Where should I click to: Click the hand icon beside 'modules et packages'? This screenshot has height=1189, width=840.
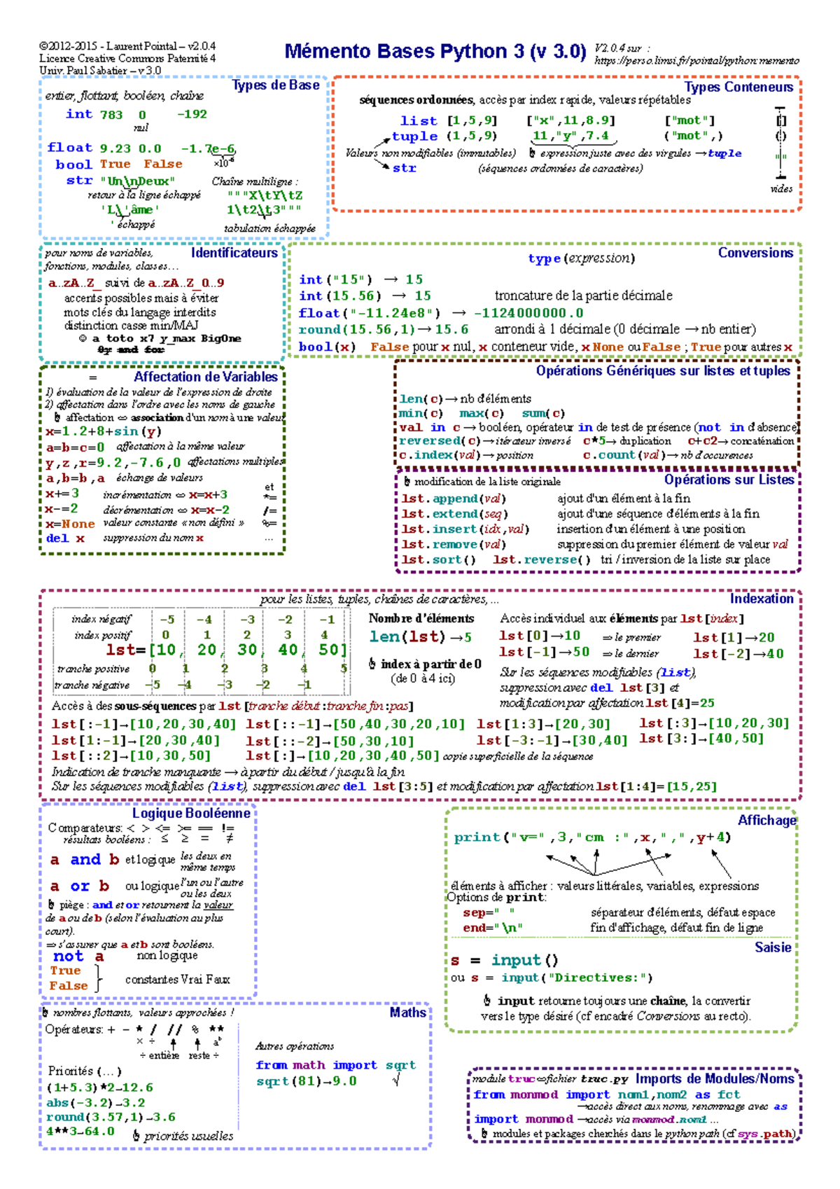coord(484,1133)
